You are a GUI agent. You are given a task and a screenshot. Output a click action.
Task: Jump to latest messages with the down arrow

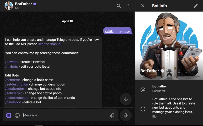coord(126,99)
